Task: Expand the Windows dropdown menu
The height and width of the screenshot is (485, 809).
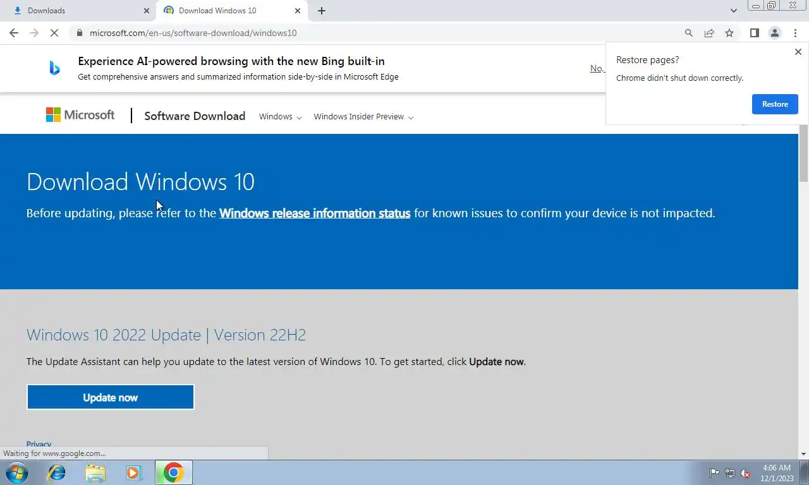Action: (281, 117)
